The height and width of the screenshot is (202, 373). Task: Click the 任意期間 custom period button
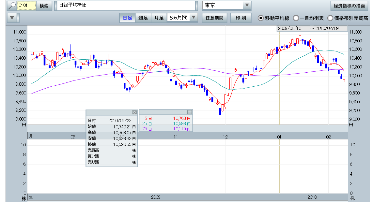[x=214, y=18]
